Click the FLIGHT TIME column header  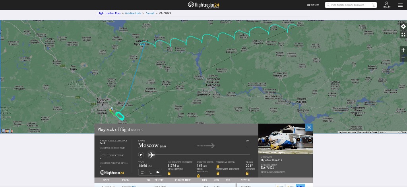pyautogui.click(x=183, y=180)
